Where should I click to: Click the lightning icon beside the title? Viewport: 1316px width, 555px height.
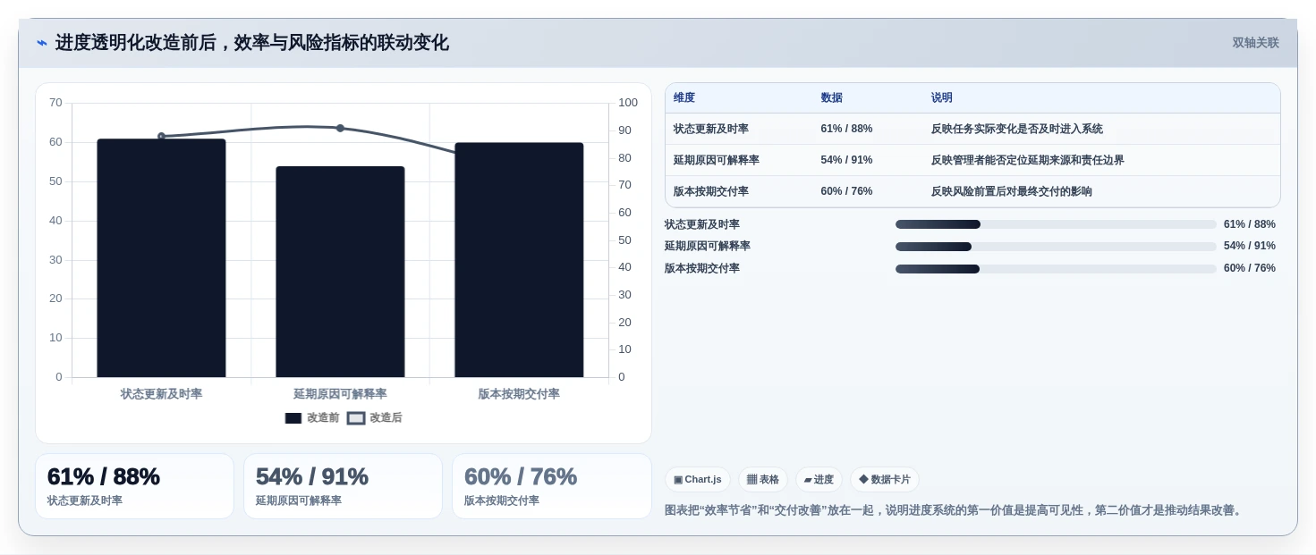click(42, 43)
